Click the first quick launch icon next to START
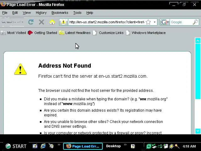 point(35,146)
